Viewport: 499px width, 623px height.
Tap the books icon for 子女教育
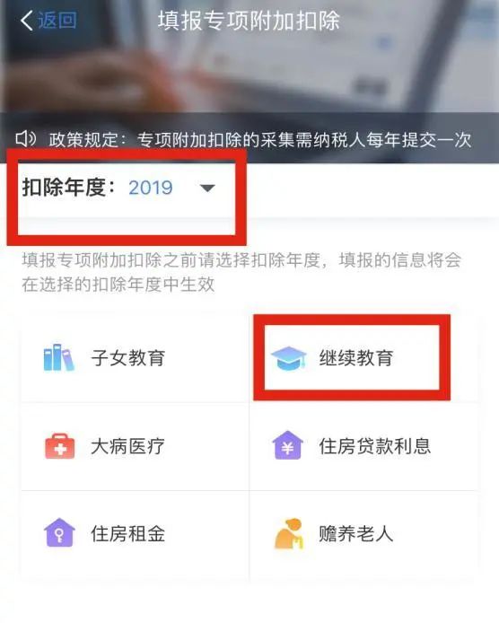[59, 357]
